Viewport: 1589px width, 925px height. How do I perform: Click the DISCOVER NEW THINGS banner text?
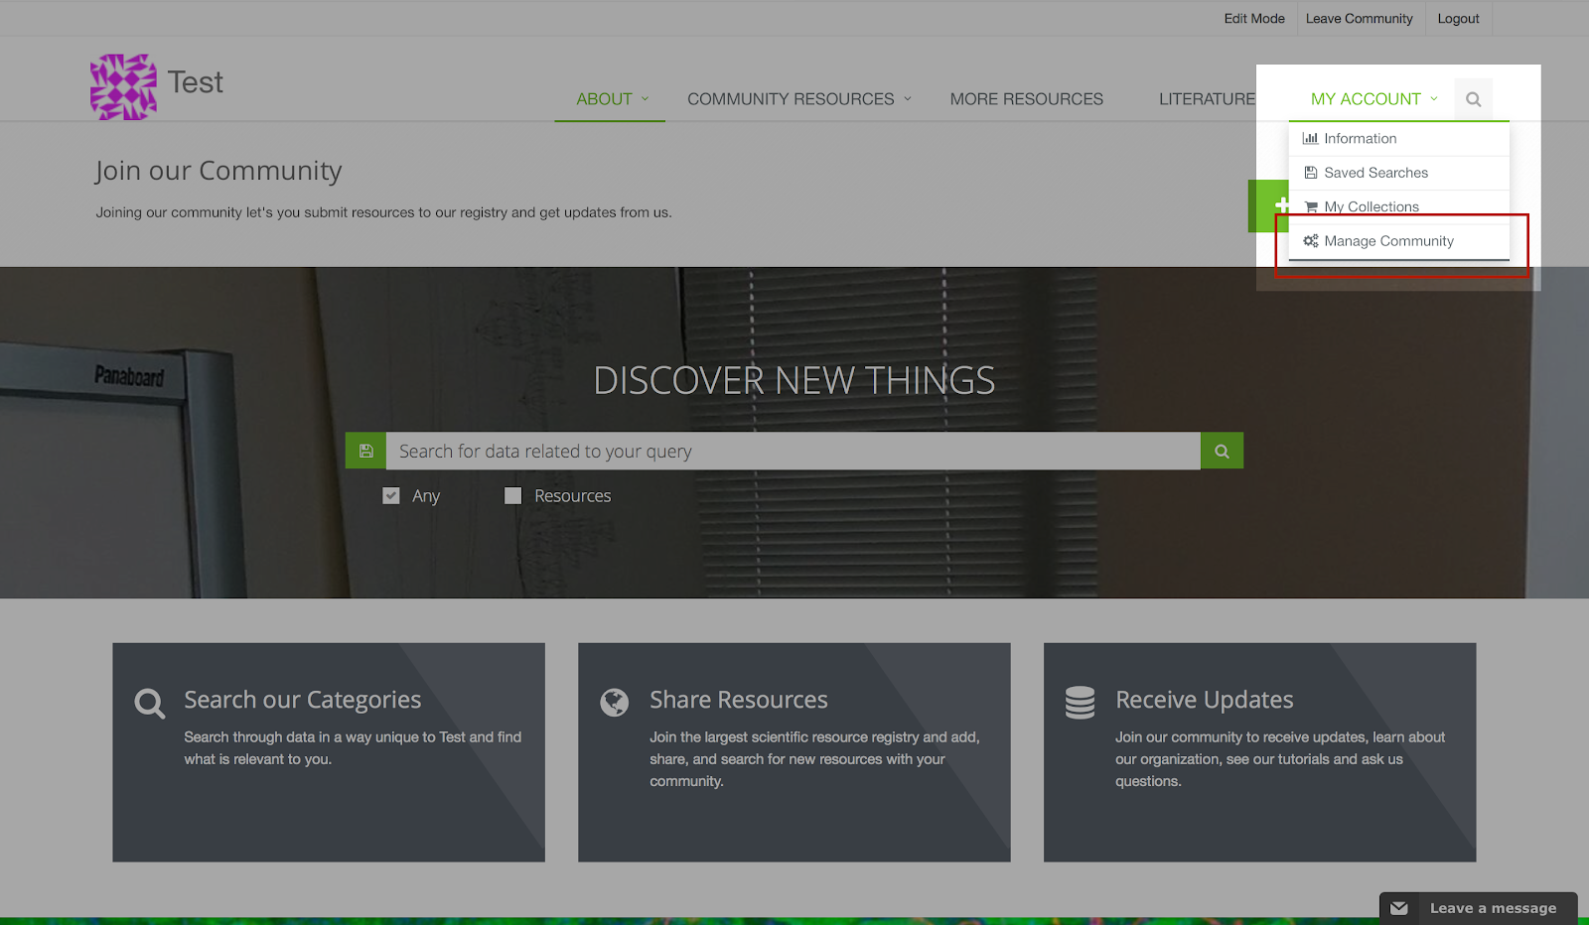click(794, 380)
